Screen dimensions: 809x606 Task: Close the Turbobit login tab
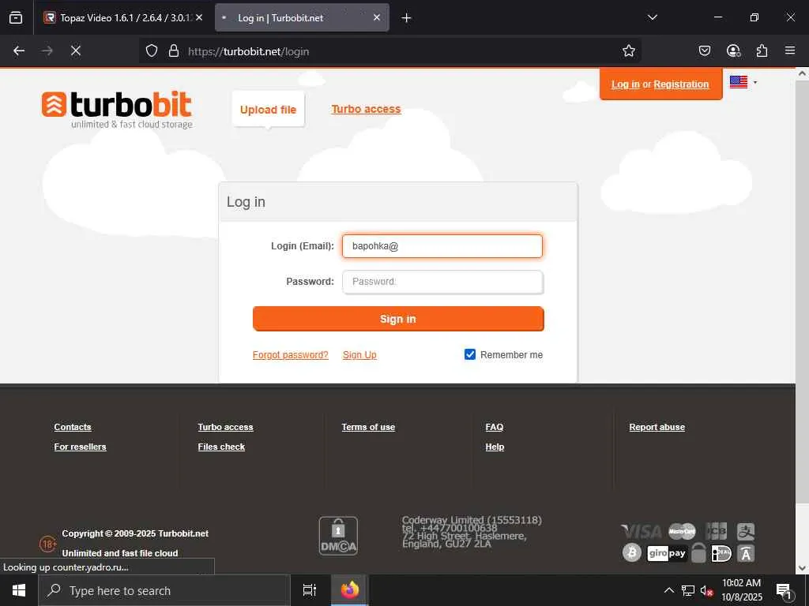[377, 17]
